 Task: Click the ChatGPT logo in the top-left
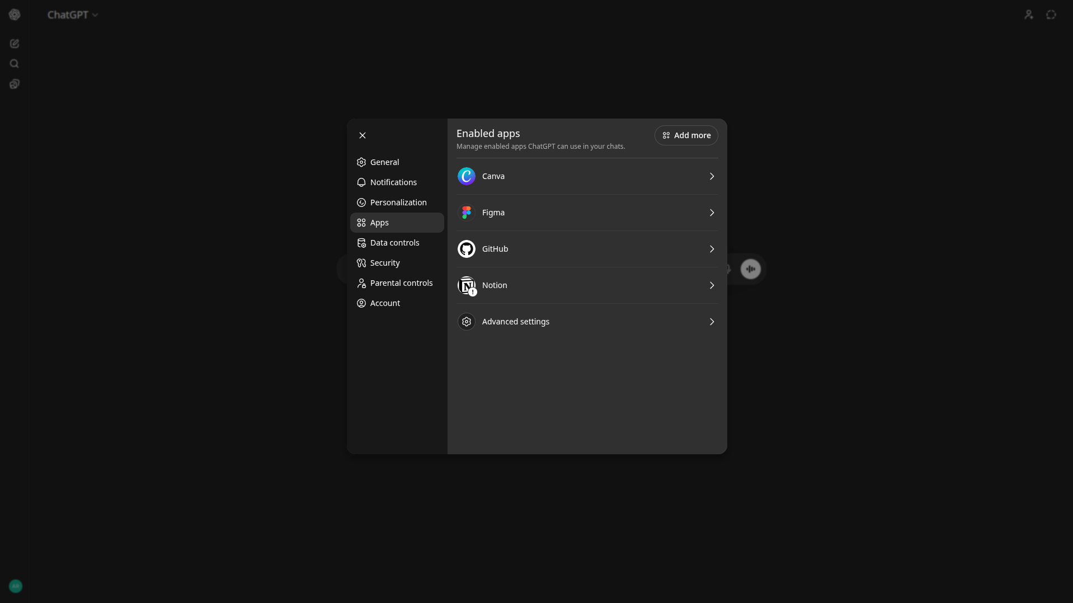pyautogui.click(x=15, y=15)
